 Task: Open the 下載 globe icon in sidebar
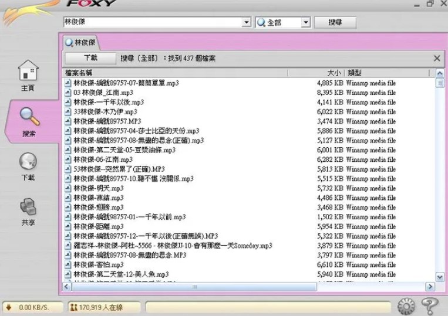pos(28,161)
